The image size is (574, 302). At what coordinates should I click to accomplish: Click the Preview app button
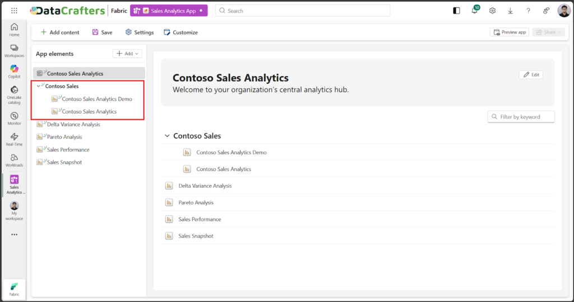click(509, 32)
